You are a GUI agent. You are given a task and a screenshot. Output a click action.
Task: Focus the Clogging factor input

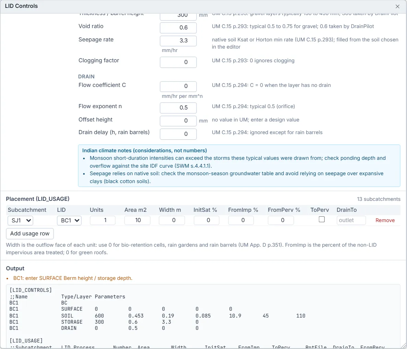pos(178,62)
